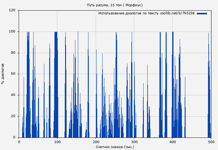Select the "Счетчик знаков (тыс.)" axis label
This screenshot has width=218, height=150.
coord(115,147)
